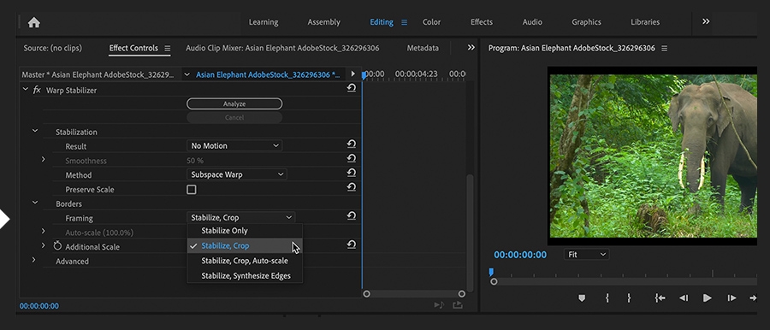Click the Effect Controls zoom bar right handle
This screenshot has height=330, width=770.
(462, 293)
